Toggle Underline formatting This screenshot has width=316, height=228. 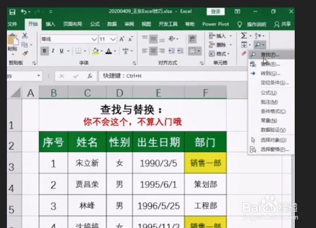[x=62, y=51]
